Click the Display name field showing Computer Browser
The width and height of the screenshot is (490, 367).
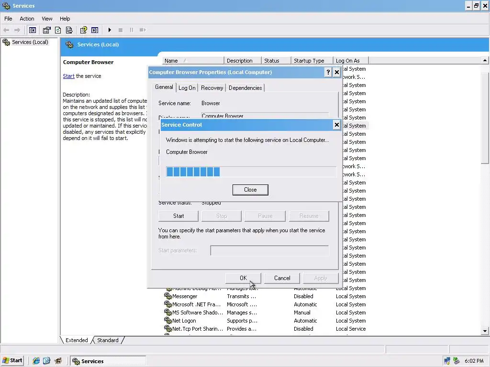[265, 116]
